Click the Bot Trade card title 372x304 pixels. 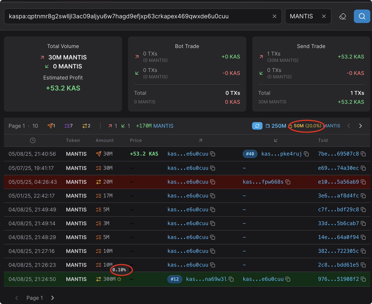[x=187, y=46]
